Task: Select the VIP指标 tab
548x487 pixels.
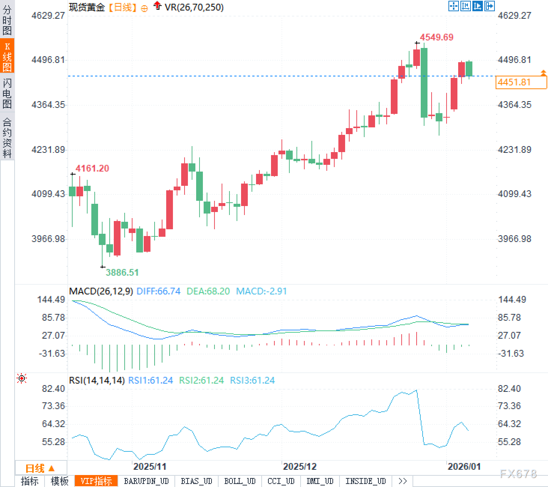Action: point(96,481)
